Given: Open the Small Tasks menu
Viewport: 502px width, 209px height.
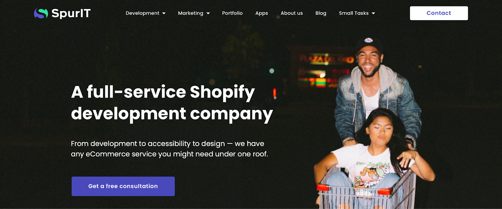Looking at the screenshot, I should (354, 13).
